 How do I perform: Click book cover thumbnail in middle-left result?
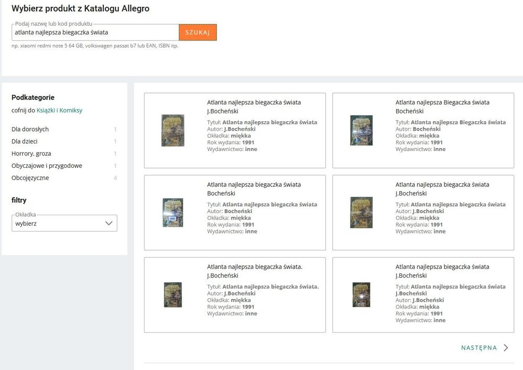coord(173,212)
